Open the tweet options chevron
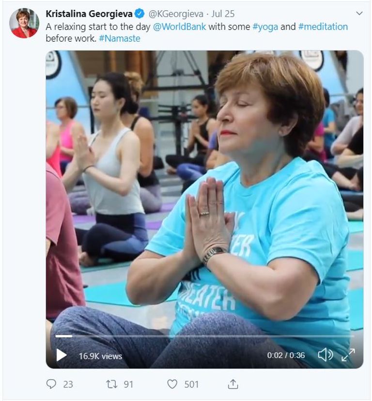Viewport: 372px width, 401px height. [x=359, y=13]
